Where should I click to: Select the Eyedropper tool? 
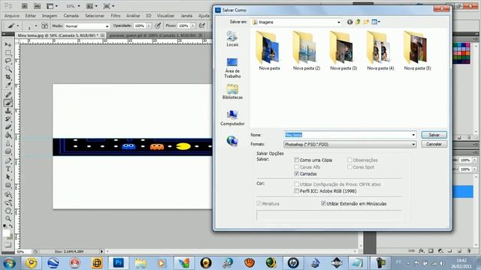(x=8, y=85)
